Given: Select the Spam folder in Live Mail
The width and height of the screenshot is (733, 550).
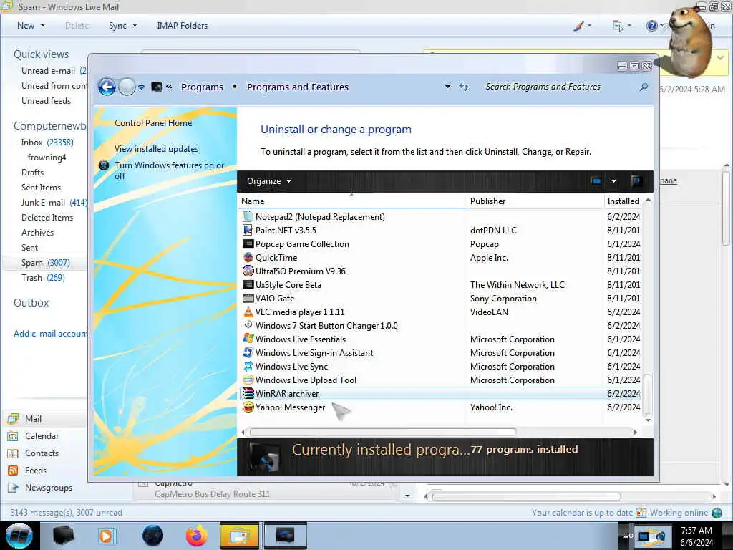Looking at the screenshot, I should (x=45, y=263).
